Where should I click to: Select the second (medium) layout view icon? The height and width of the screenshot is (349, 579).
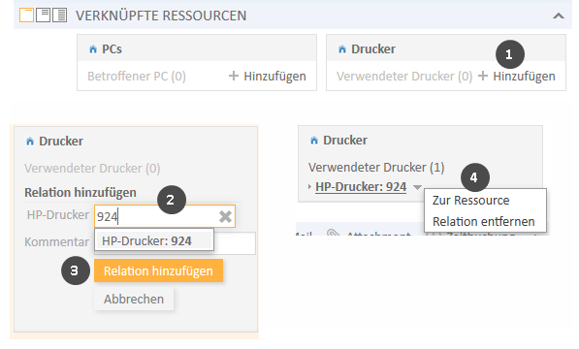tap(44, 16)
